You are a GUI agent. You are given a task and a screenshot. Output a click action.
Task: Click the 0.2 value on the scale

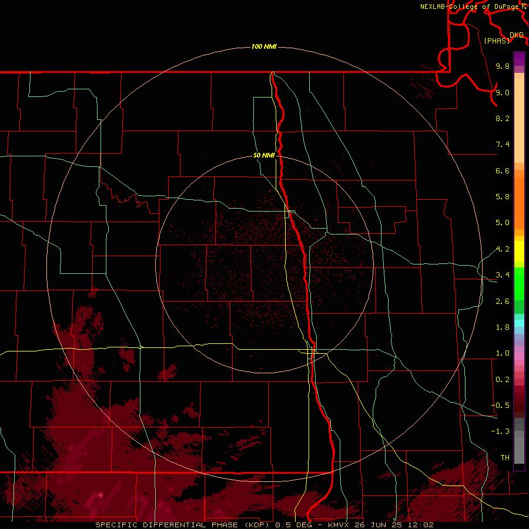[503, 380]
